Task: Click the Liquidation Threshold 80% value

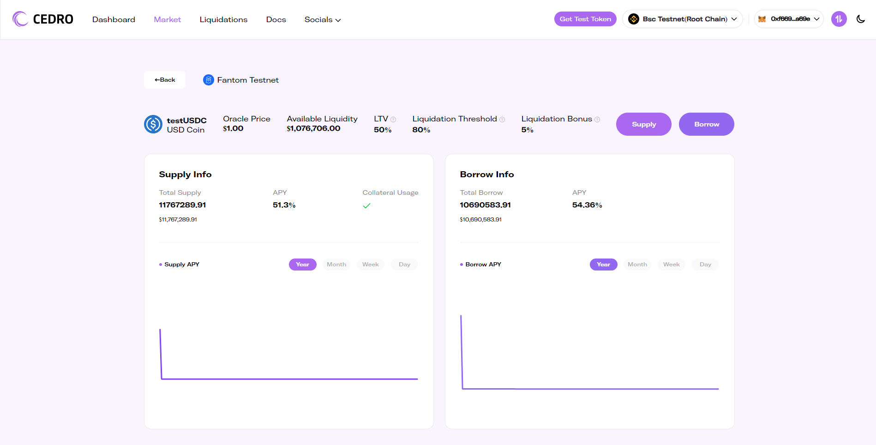Action: (x=421, y=130)
